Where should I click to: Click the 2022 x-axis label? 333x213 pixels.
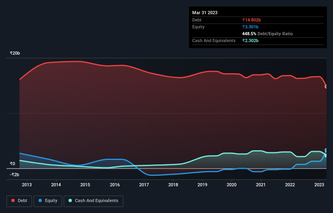tap(290, 185)
